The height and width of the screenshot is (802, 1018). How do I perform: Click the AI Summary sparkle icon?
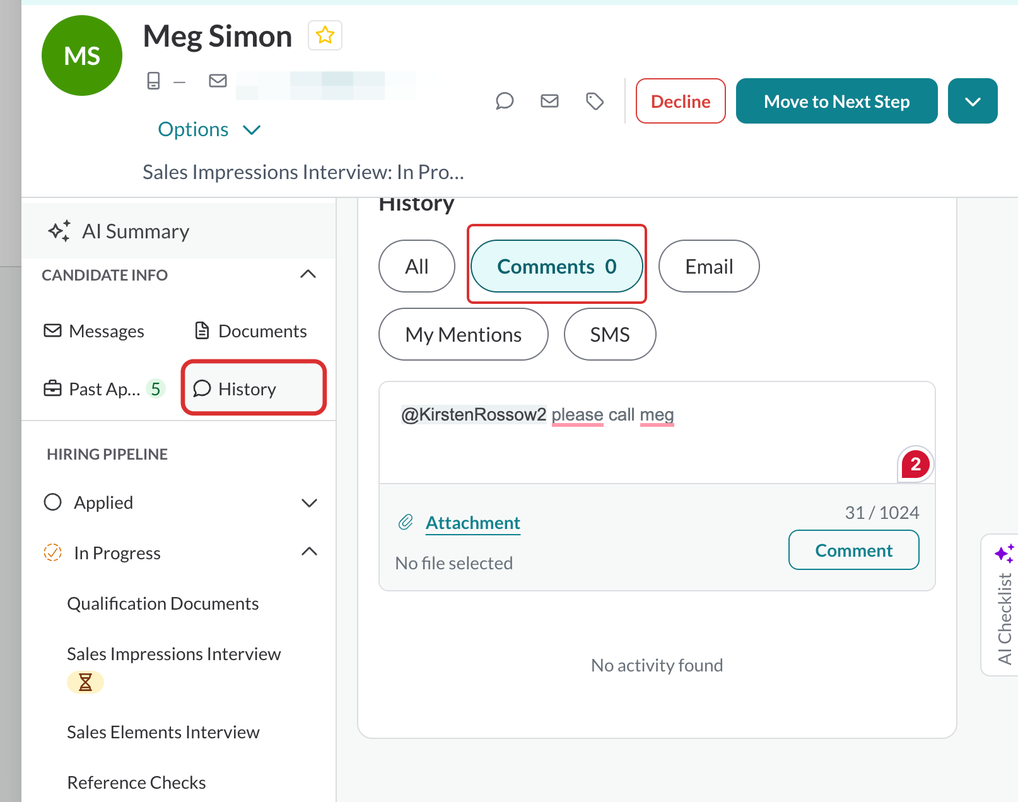click(x=59, y=231)
